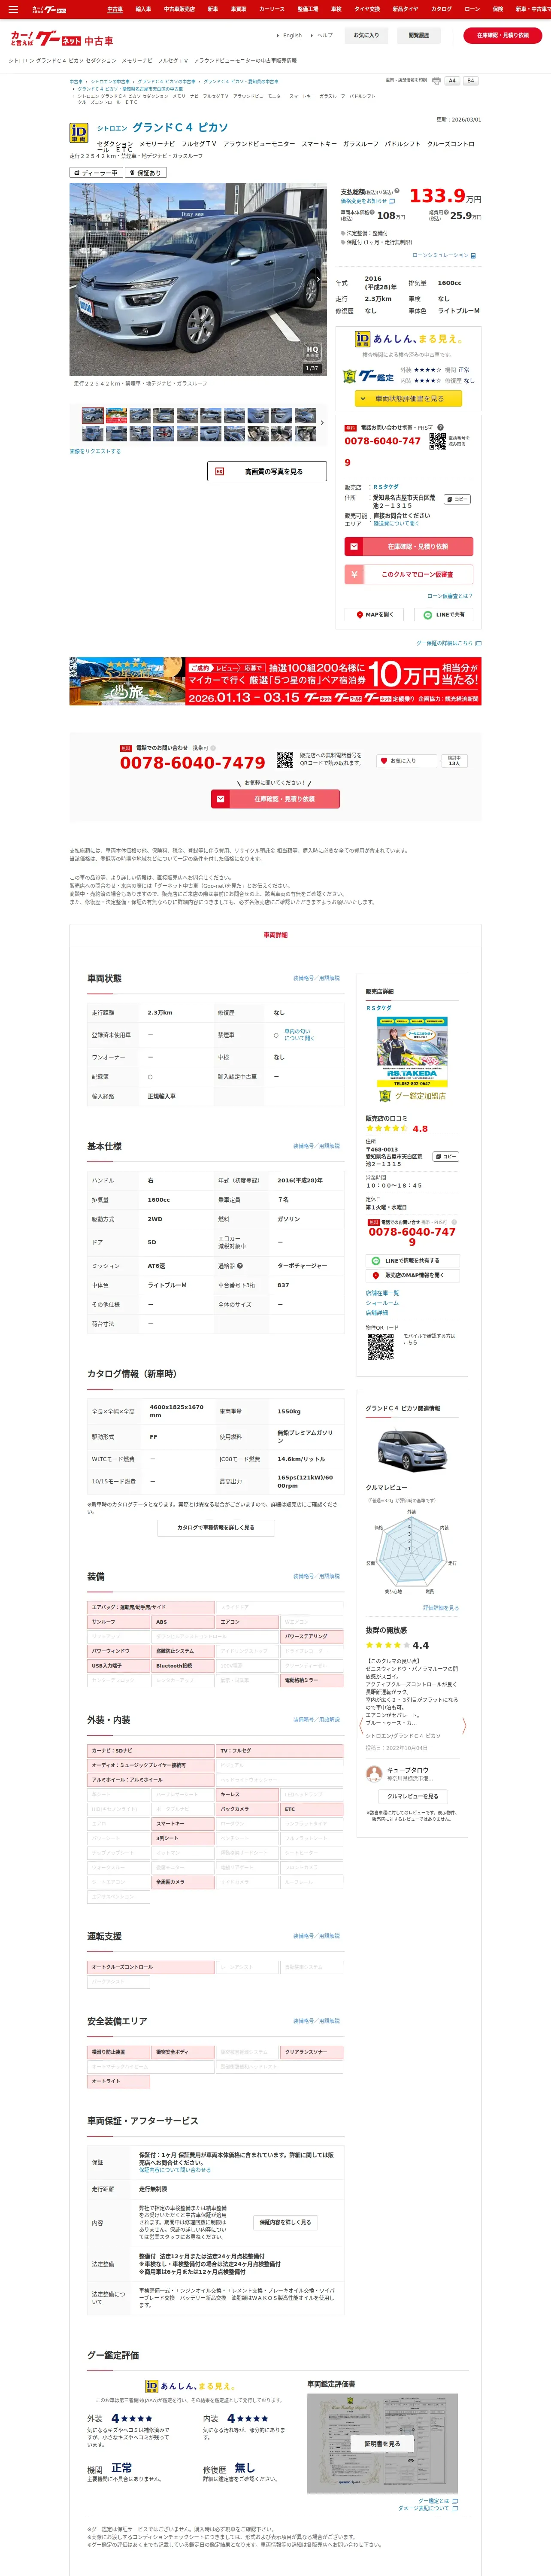Viewport: 551px width, 2576px height.
Task: Open ローン仮審査とは？ link
Action: [x=450, y=596]
